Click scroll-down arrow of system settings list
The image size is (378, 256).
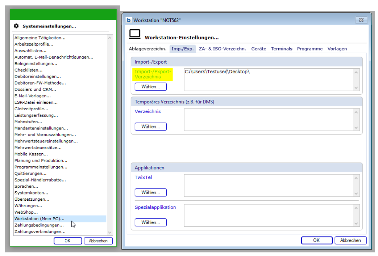pos(109,232)
